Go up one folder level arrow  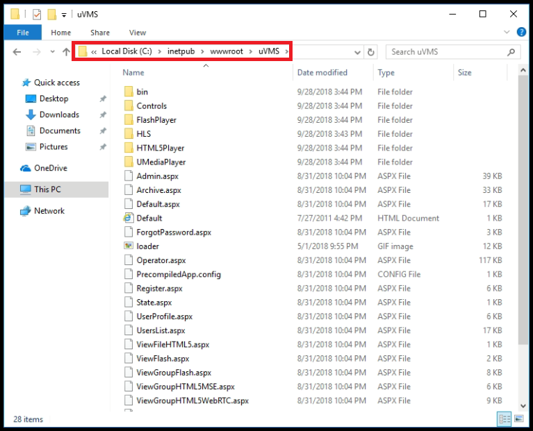tap(66, 52)
